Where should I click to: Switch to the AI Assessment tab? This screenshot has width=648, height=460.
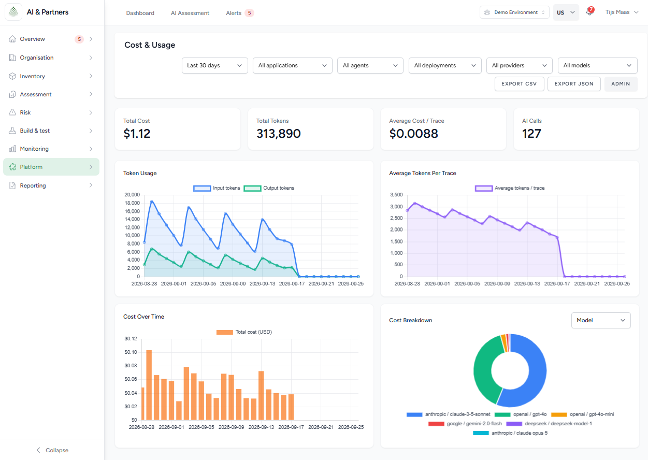pyautogui.click(x=190, y=13)
